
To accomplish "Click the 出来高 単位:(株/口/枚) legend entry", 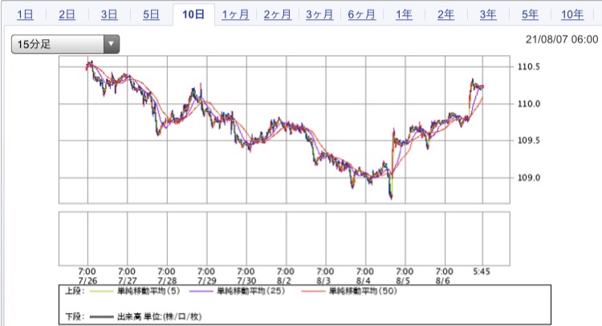I will pos(160,316).
